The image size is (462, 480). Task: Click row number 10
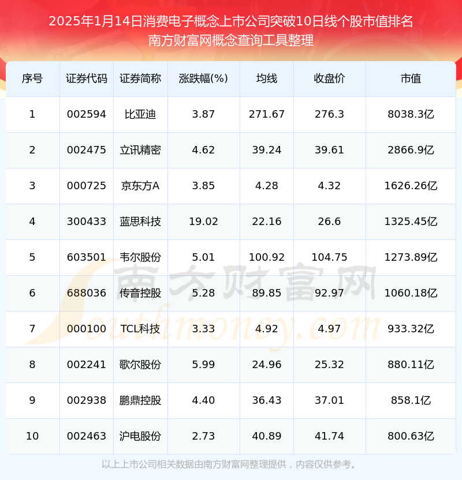click(32, 437)
